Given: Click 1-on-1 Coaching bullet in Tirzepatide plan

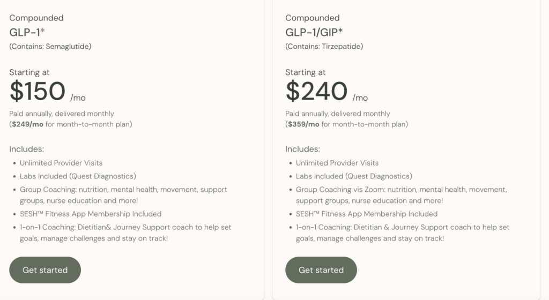Looking at the screenshot, I should click(402, 227).
